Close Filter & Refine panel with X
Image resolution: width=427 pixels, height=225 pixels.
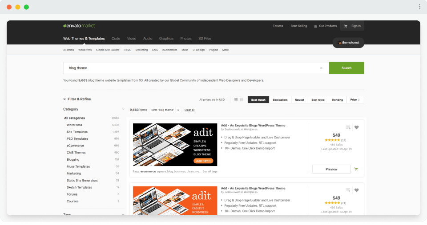point(64,99)
